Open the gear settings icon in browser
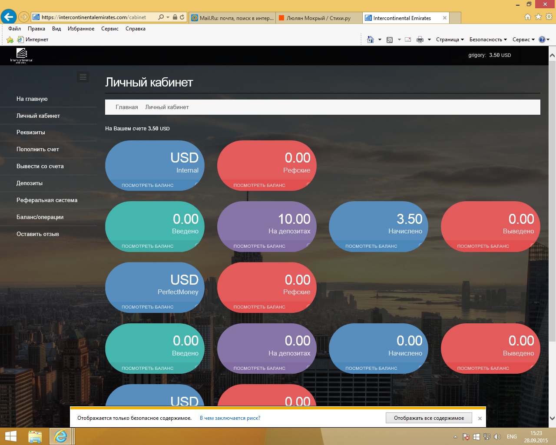This screenshot has height=445, width=556. click(549, 17)
